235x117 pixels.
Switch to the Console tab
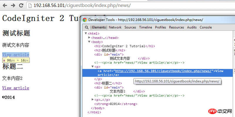click(206, 27)
